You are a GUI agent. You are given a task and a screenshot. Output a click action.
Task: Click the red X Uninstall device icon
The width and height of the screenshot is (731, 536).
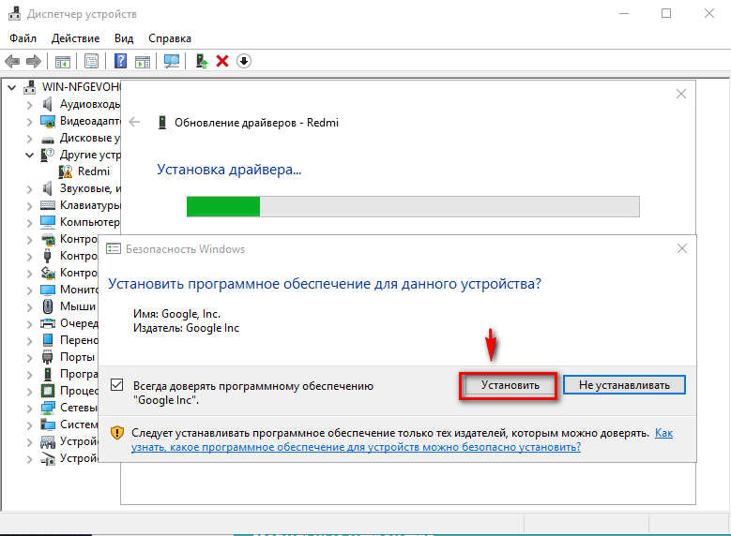222,62
